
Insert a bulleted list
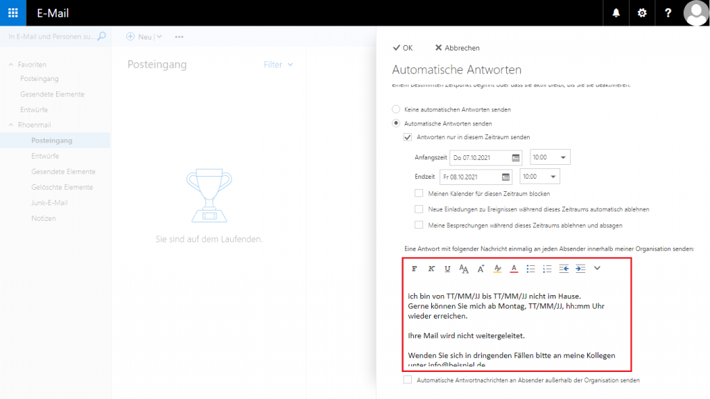[530, 269]
